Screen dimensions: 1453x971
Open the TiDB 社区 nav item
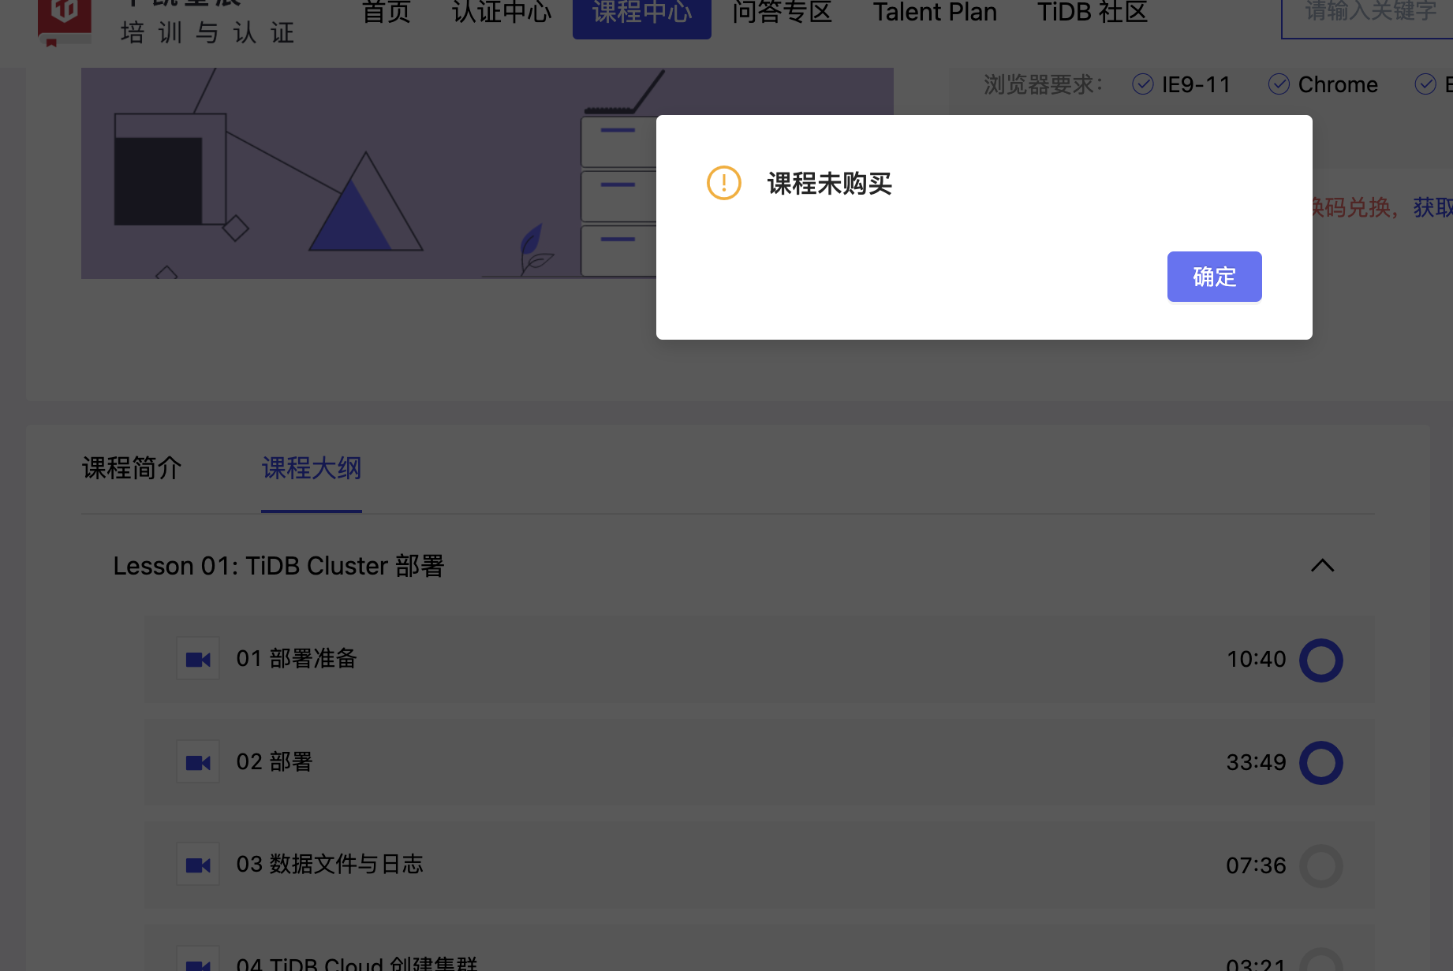1093,12
